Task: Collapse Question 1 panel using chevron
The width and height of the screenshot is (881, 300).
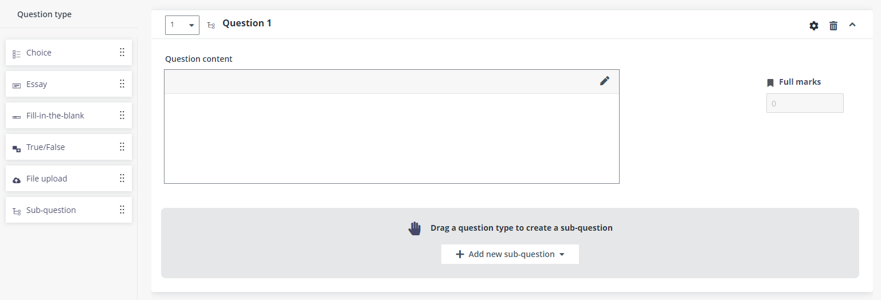Action: [x=852, y=25]
